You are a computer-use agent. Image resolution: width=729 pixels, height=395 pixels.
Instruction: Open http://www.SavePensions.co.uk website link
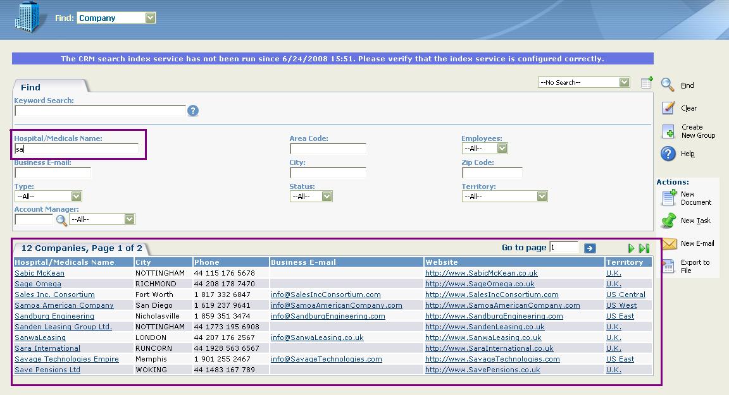click(483, 370)
